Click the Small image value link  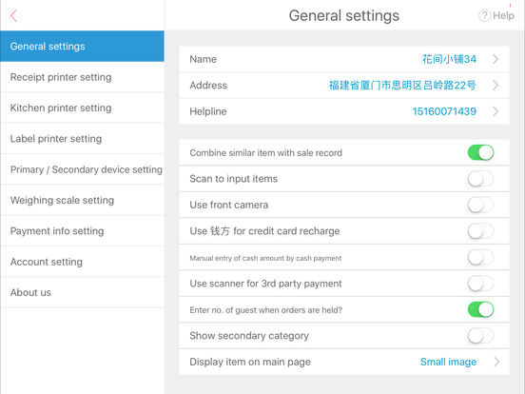(x=448, y=362)
